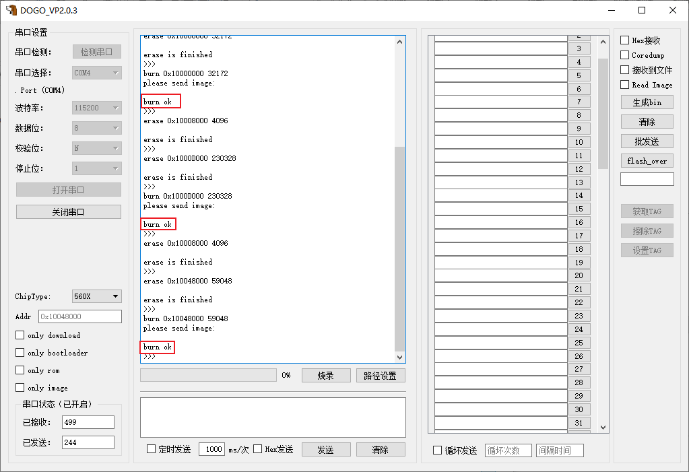Viewport: 689px width, 472px height.
Task: Check only bootloader option
Action: coord(20,352)
